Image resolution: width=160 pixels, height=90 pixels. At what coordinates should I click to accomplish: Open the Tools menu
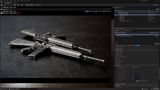15,1
